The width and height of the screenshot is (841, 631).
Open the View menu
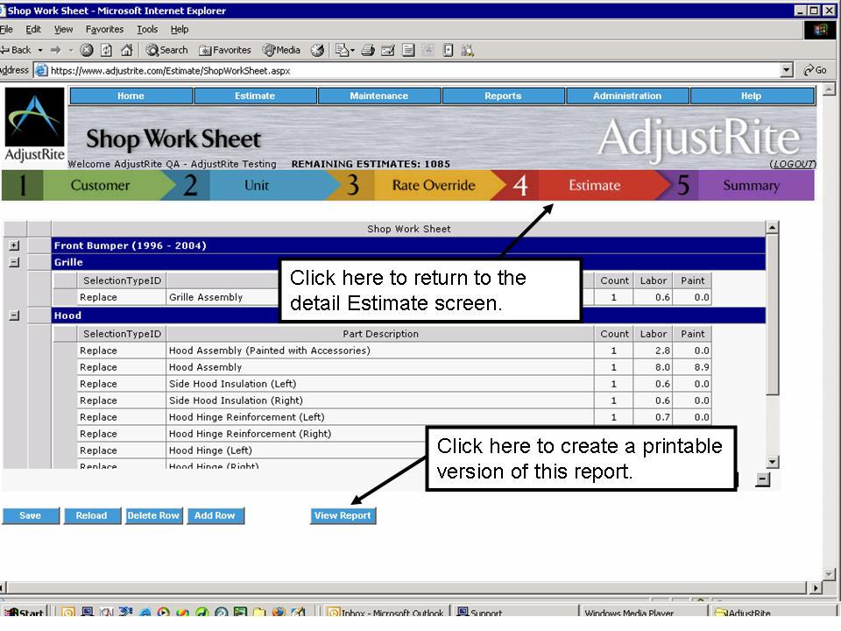click(63, 29)
